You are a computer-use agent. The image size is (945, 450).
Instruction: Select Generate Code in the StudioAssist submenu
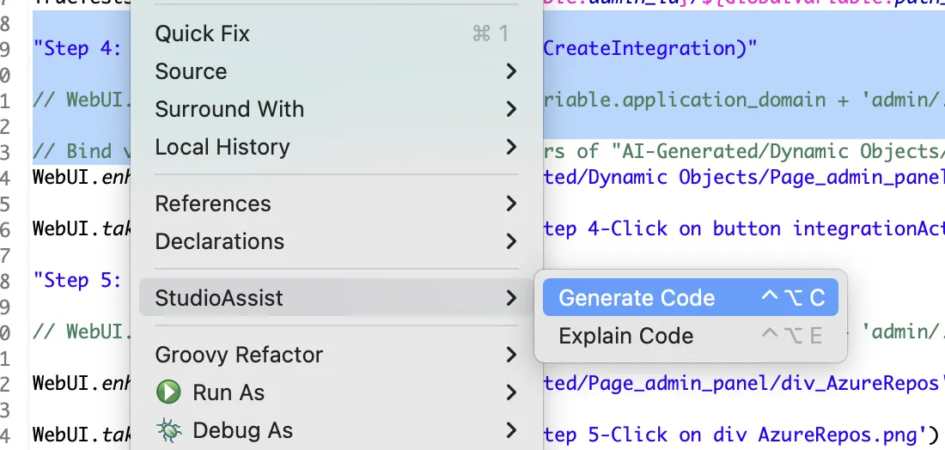[x=637, y=298]
